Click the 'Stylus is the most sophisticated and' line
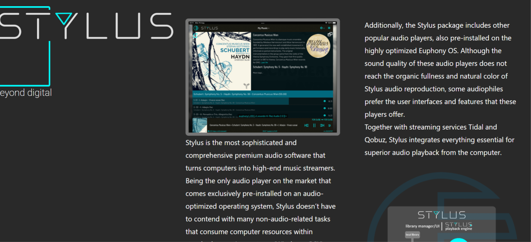Image resolution: width=531 pixels, height=242 pixels. click(241, 143)
